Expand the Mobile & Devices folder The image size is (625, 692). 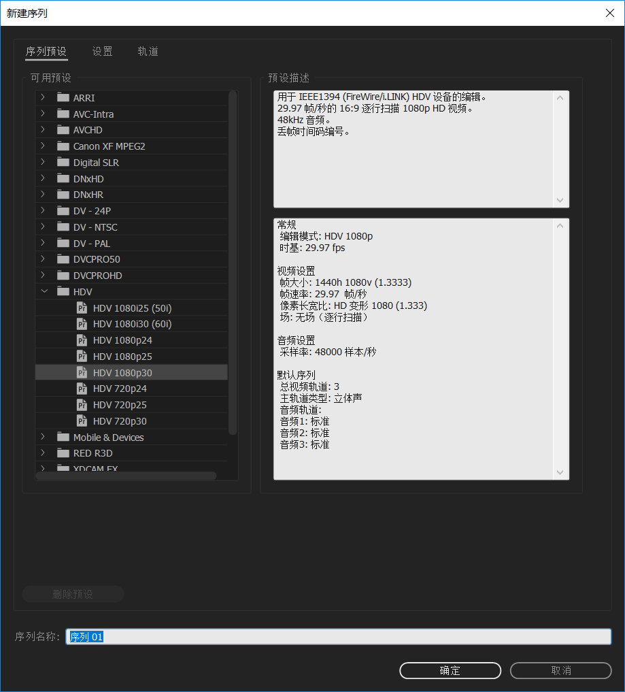(44, 437)
